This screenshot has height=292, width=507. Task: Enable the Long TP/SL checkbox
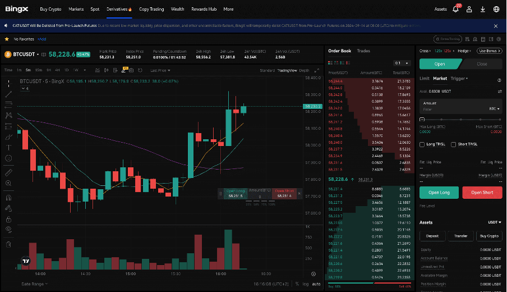pyautogui.click(x=422, y=144)
